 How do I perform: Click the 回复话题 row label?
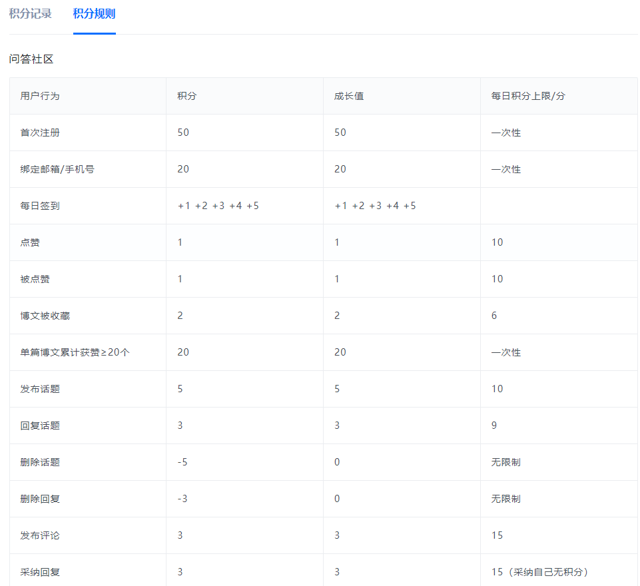40,426
